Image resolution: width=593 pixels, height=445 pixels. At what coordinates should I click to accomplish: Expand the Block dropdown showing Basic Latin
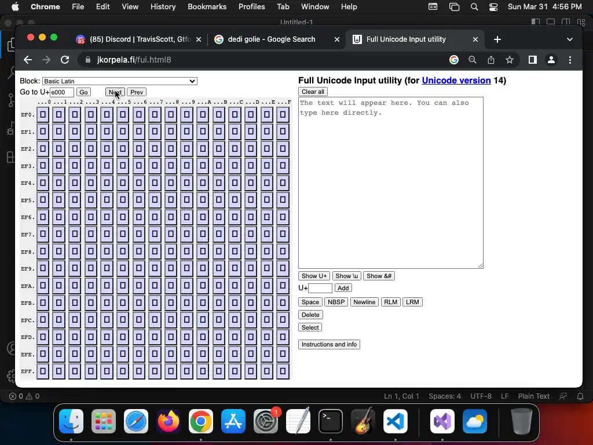pyautogui.click(x=119, y=81)
